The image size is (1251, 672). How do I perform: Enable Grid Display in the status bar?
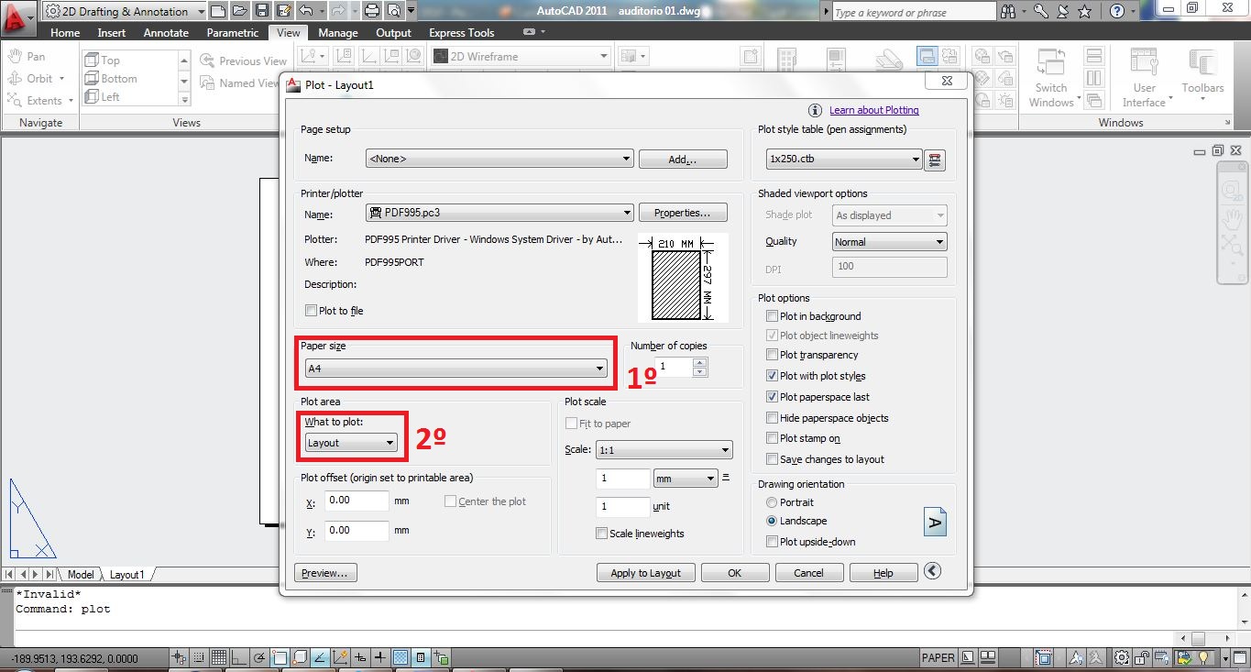point(220,657)
